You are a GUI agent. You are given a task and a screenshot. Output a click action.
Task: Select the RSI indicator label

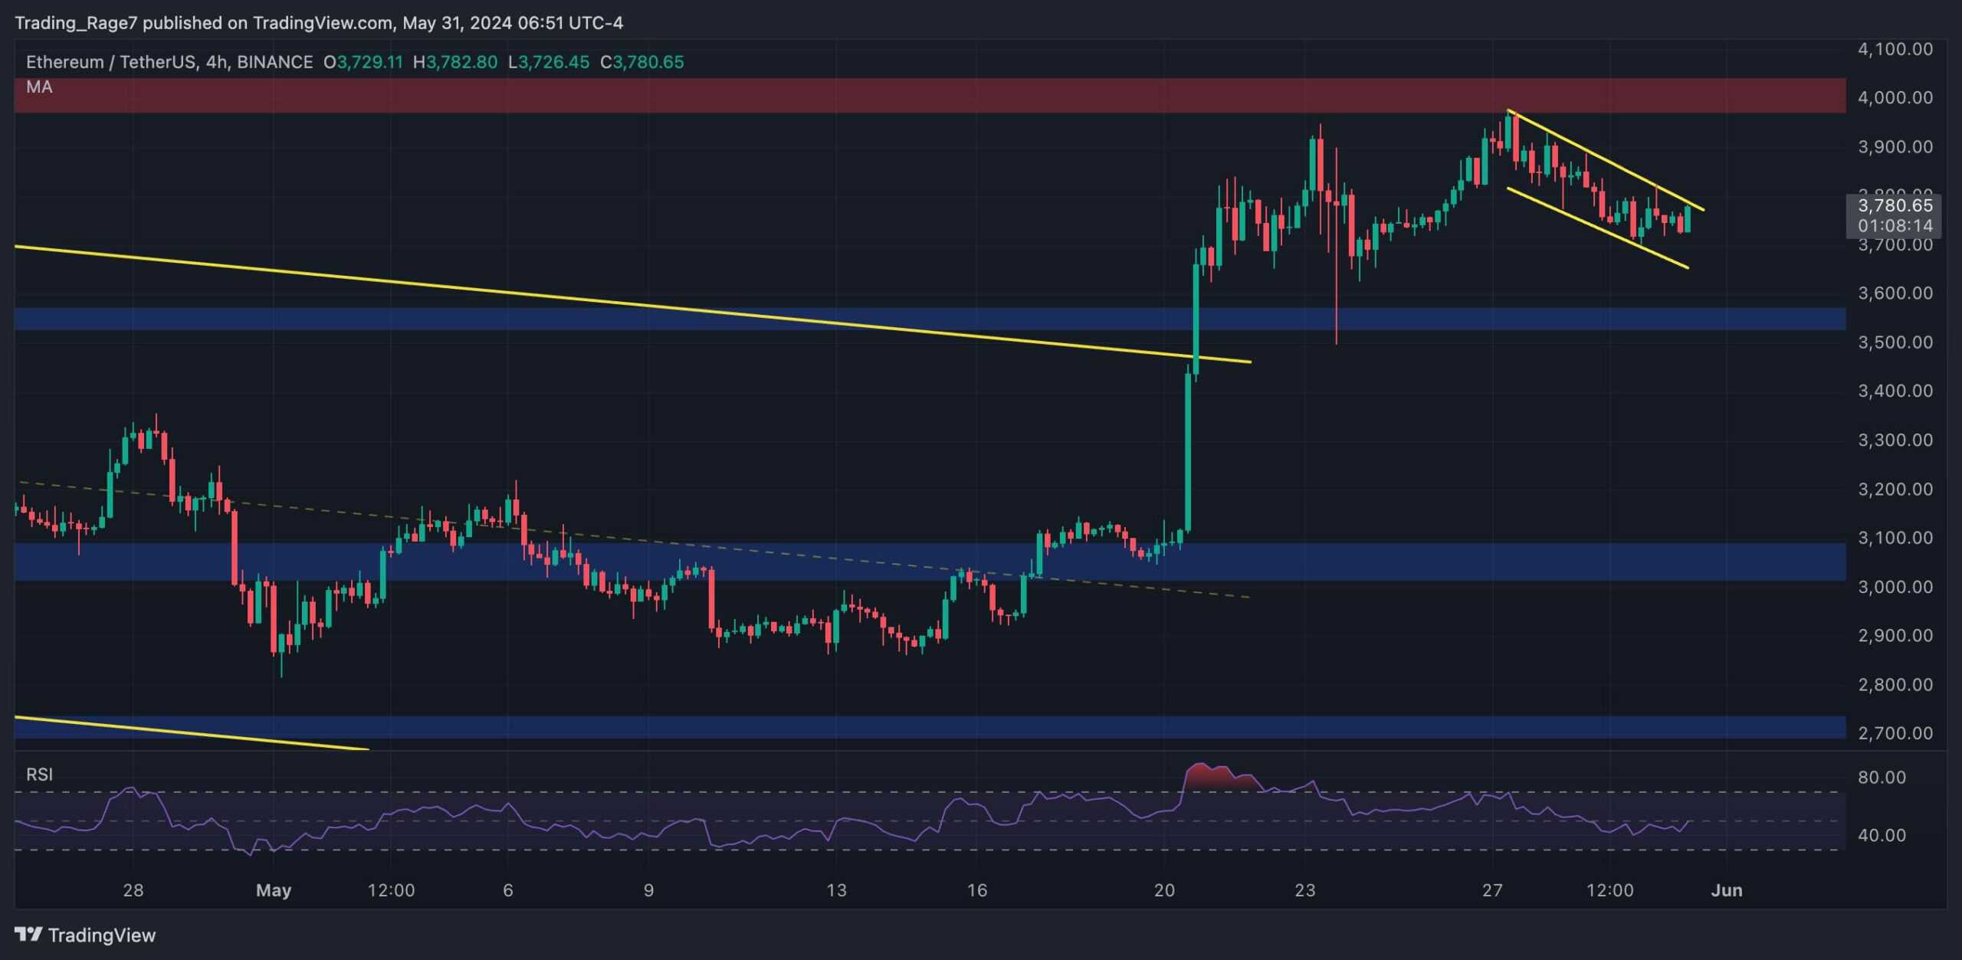pos(39,775)
